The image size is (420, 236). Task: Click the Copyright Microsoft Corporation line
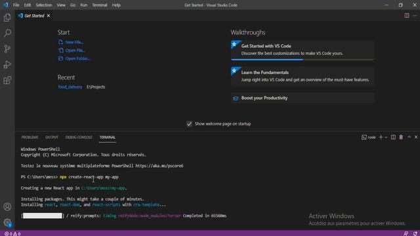(x=83, y=155)
